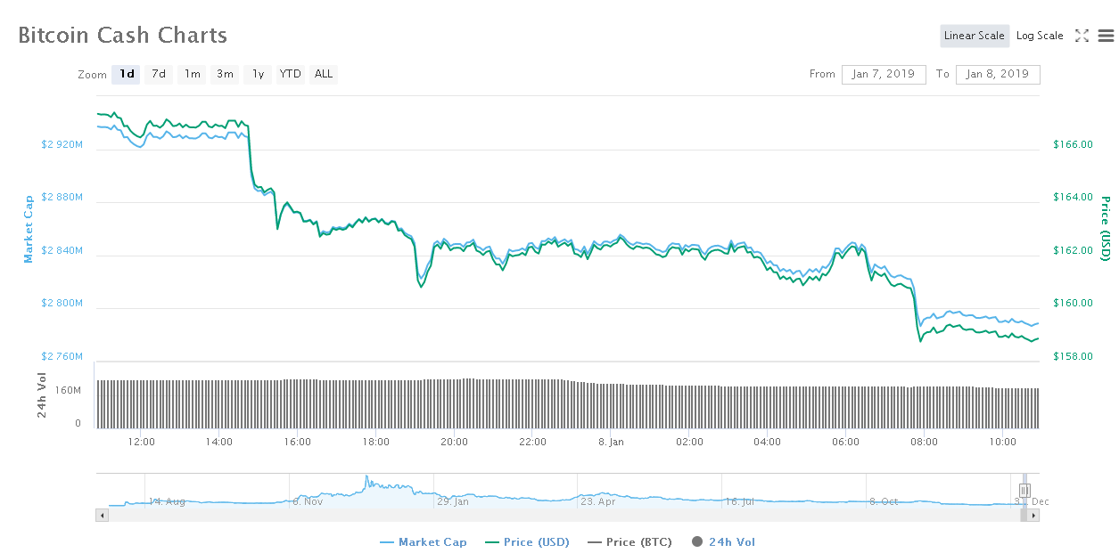Click the navigator range handle
1119x553 pixels.
point(1024,490)
